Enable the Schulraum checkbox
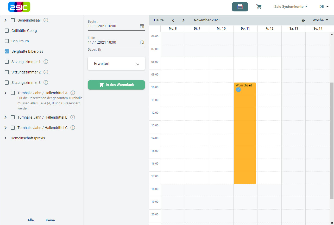The image size is (334, 225). pyautogui.click(x=7, y=41)
